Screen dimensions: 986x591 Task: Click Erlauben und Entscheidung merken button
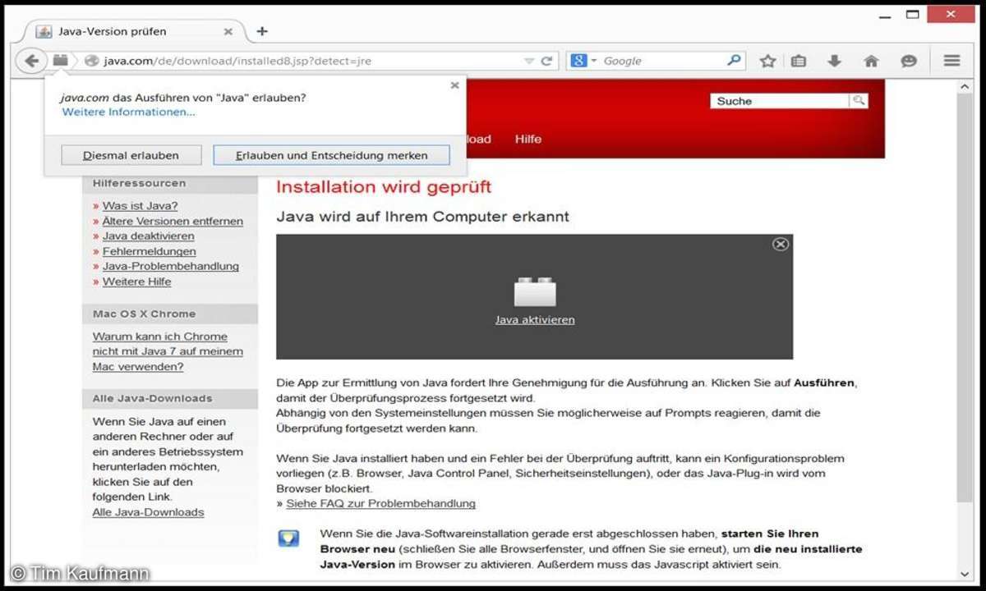pyautogui.click(x=332, y=155)
